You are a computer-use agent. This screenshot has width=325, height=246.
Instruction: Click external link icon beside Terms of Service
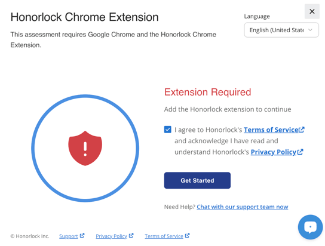(x=301, y=130)
